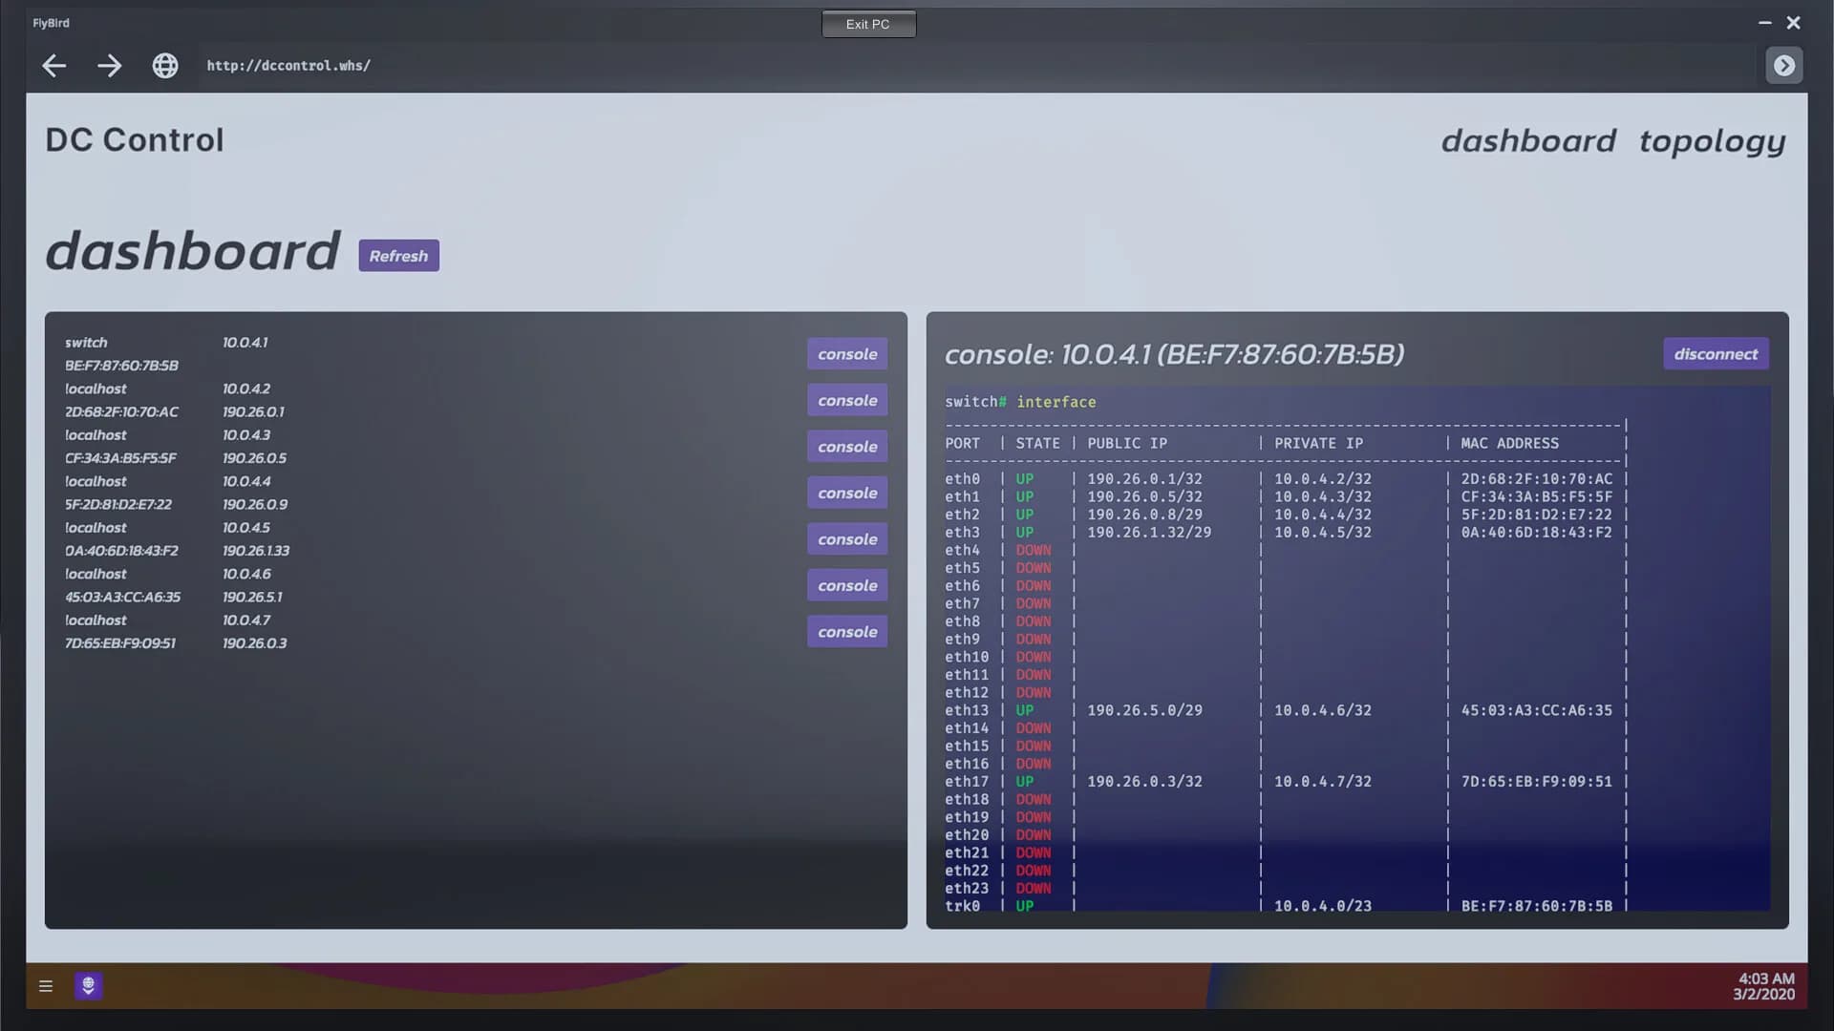The height and width of the screenshot is (1031, 1834).
Task: Click the 'switch' device name in list
Action: [x=86, y=343]
